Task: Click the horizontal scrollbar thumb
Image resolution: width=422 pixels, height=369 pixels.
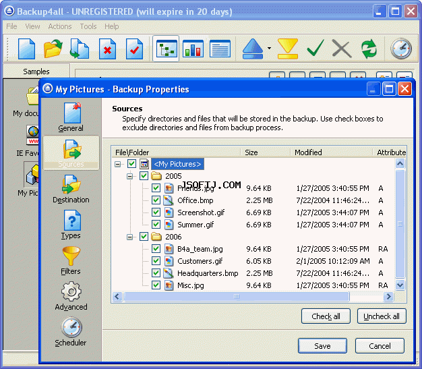Action: [237, 297]
